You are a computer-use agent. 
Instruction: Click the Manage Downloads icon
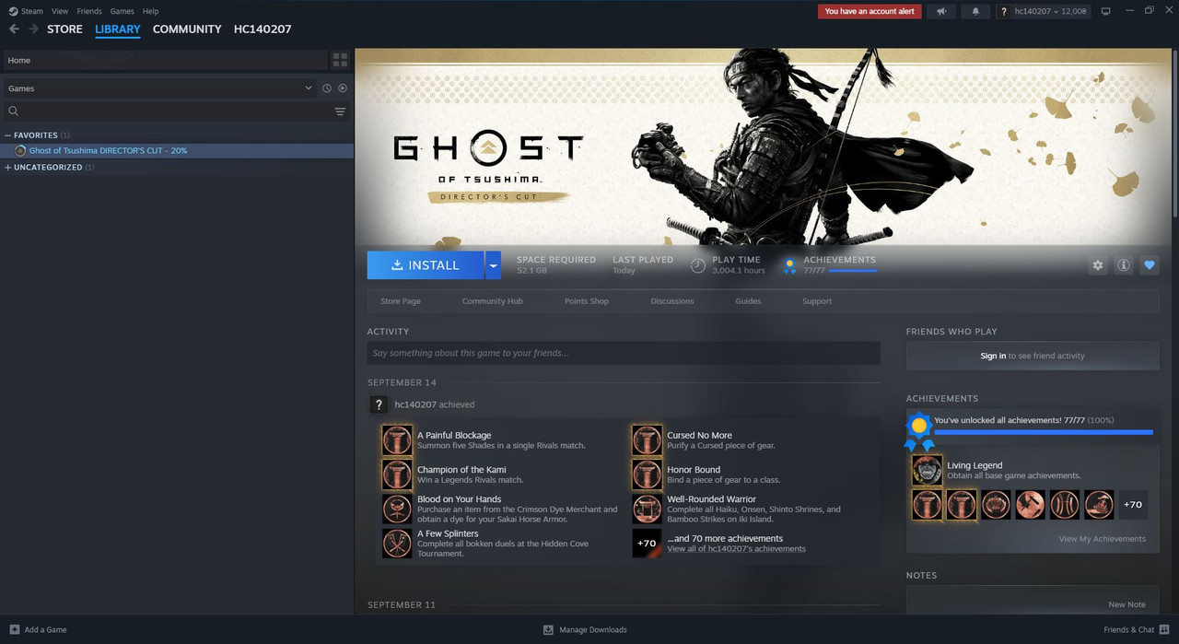(x=548, y=629)
